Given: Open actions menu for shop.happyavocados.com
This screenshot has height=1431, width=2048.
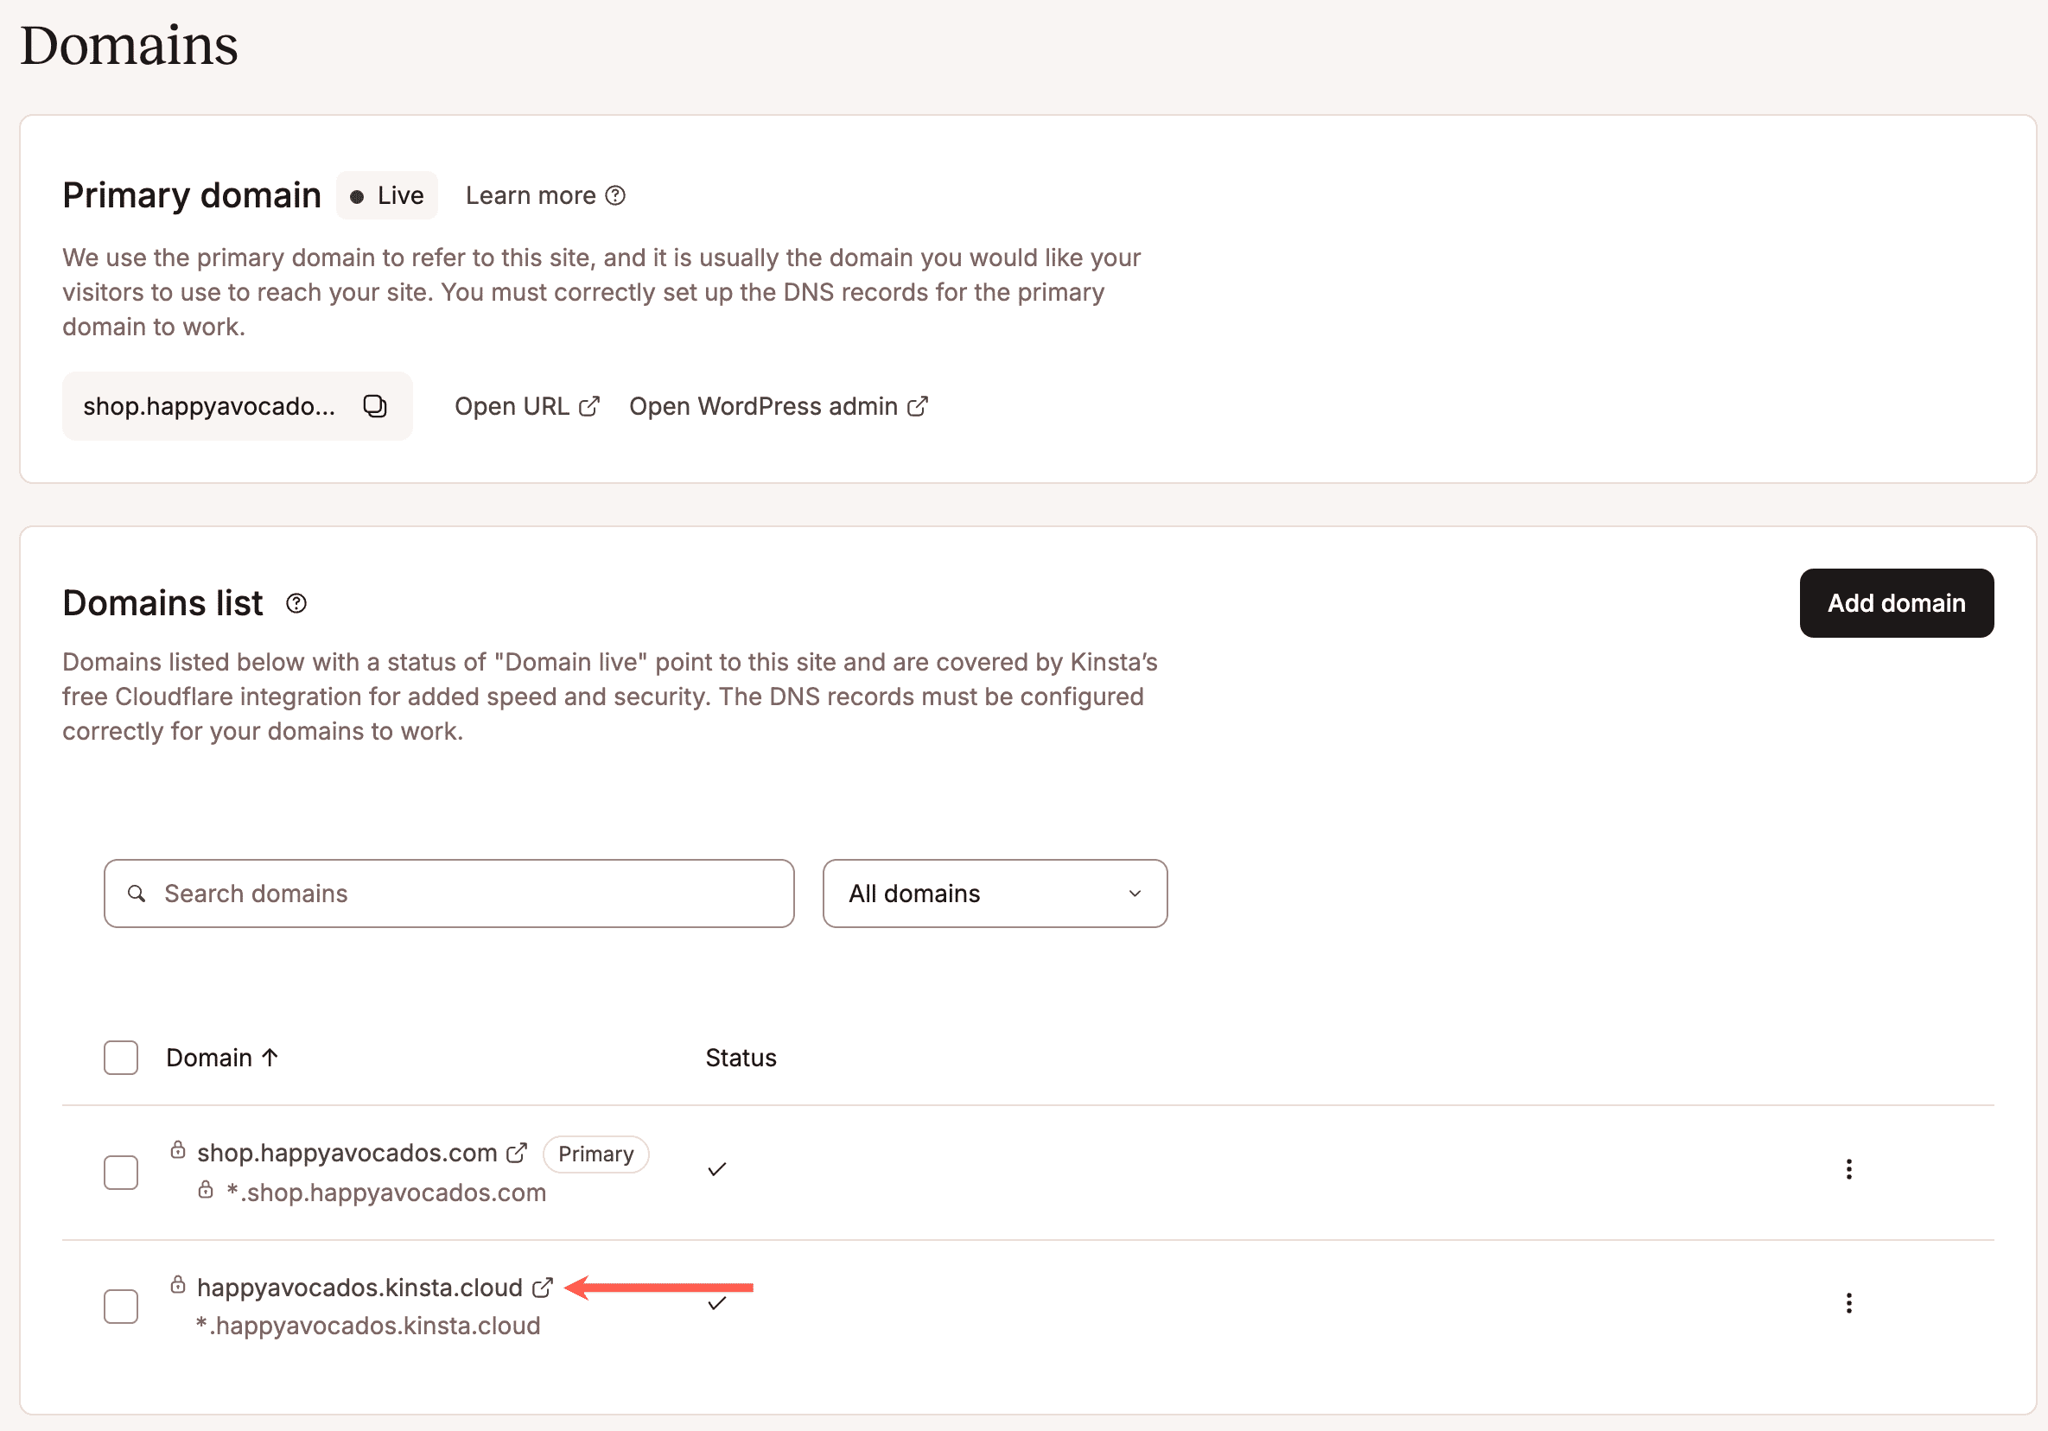Looking at the screenshot, I should click(x=1849, y=1170).
